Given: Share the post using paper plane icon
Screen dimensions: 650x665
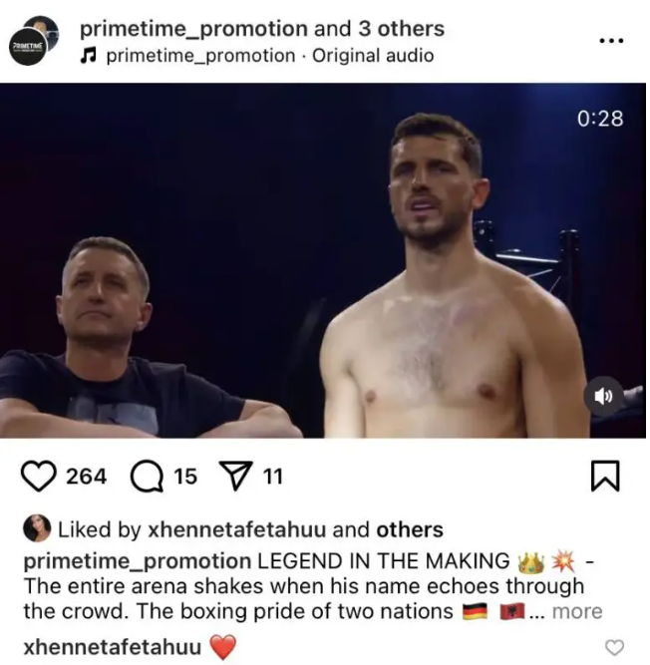Looking at the screenshot, I should click(x=235, y=476).
